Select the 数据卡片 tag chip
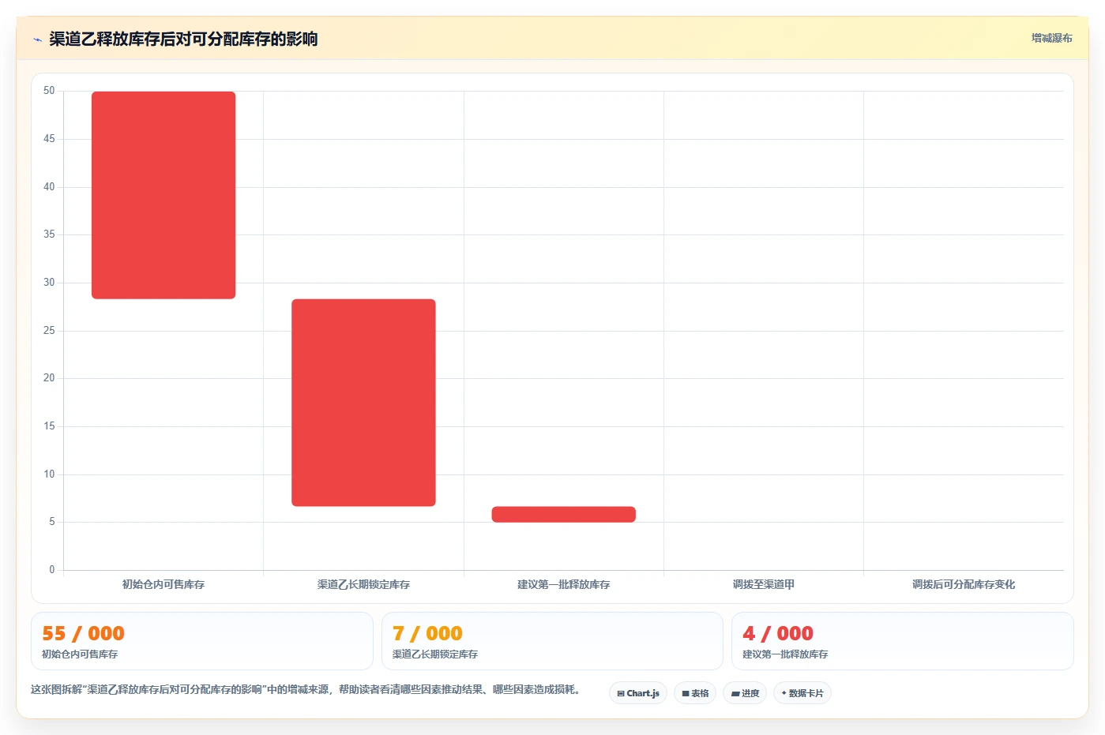Viewport: 1105px width, 735px height. click(x=802, y=693)
